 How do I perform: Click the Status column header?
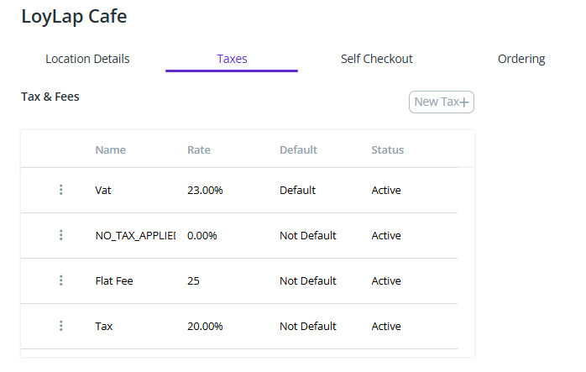(x=388, y=150)
